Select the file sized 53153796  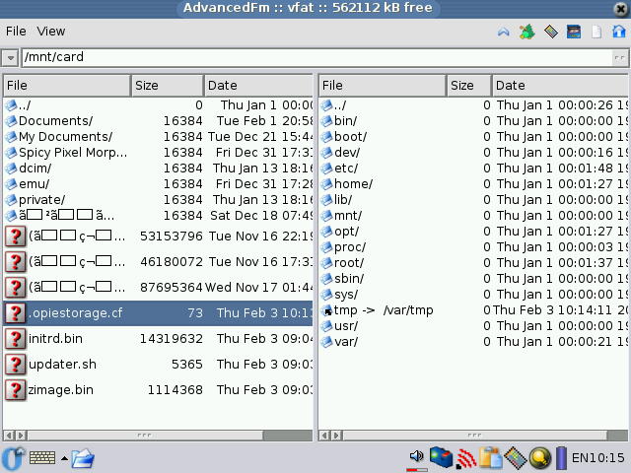[158, 236]
